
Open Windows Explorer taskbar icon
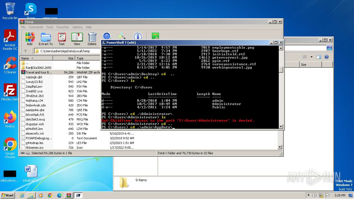tap(31, 195)
